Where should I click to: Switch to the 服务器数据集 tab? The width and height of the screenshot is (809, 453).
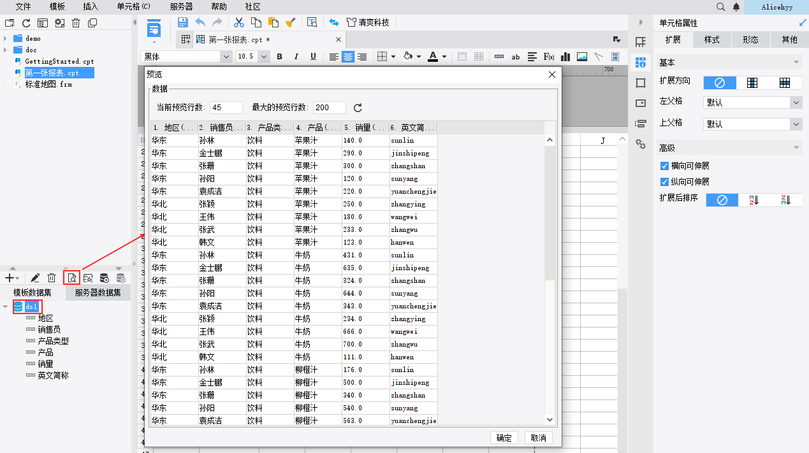click(x=98, y=293)
